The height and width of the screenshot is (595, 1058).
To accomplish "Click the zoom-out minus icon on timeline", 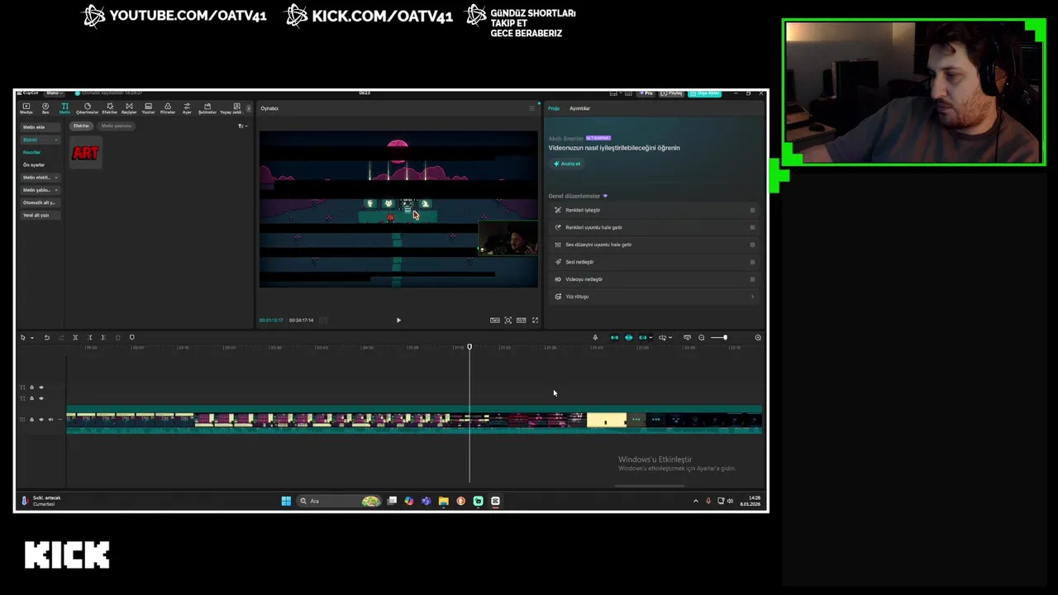I will pyautogui.click(x=702, y=337).
